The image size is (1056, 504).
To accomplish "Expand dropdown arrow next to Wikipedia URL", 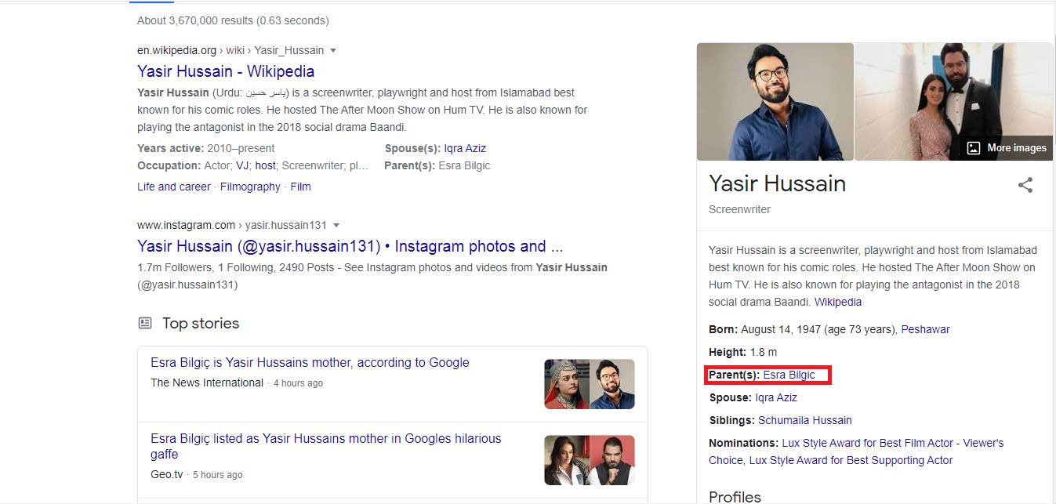I will 333,50.
